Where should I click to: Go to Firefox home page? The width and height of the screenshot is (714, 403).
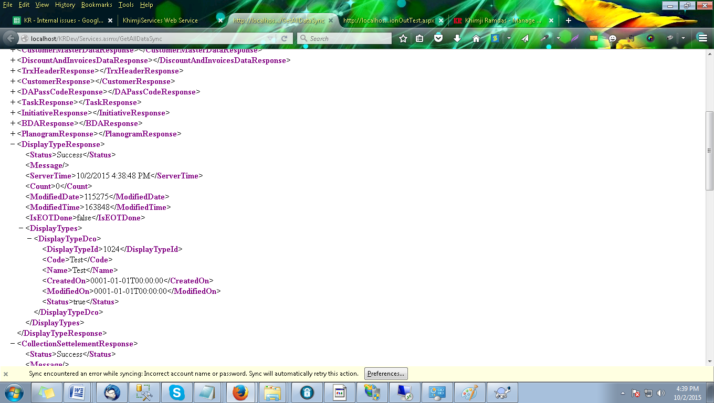(x=476, y=38)
